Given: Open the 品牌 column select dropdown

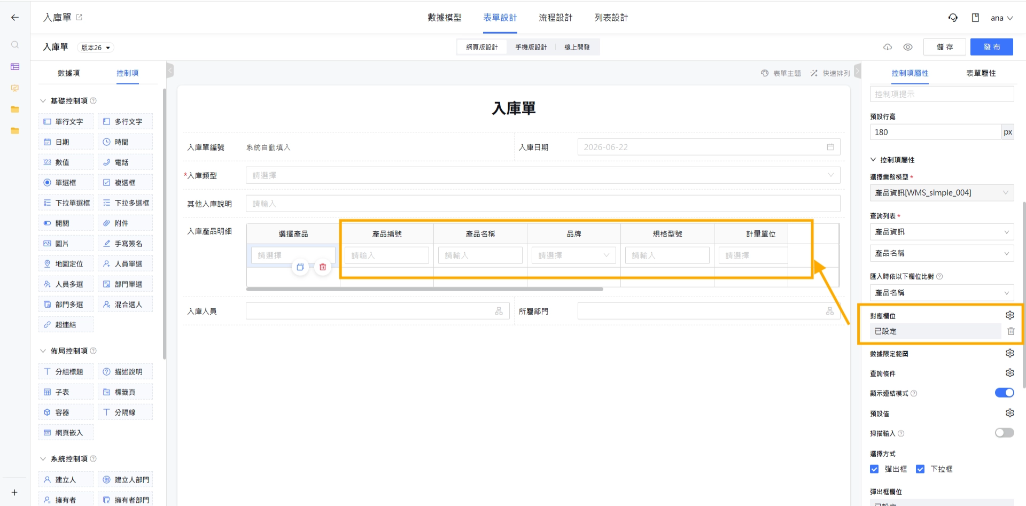Looking at the screenshot, I should click(573, 255).
